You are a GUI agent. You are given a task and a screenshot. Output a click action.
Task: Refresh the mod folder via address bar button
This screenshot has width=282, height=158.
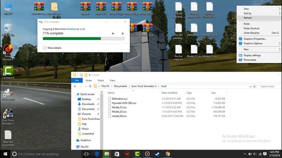click(255, 86)
